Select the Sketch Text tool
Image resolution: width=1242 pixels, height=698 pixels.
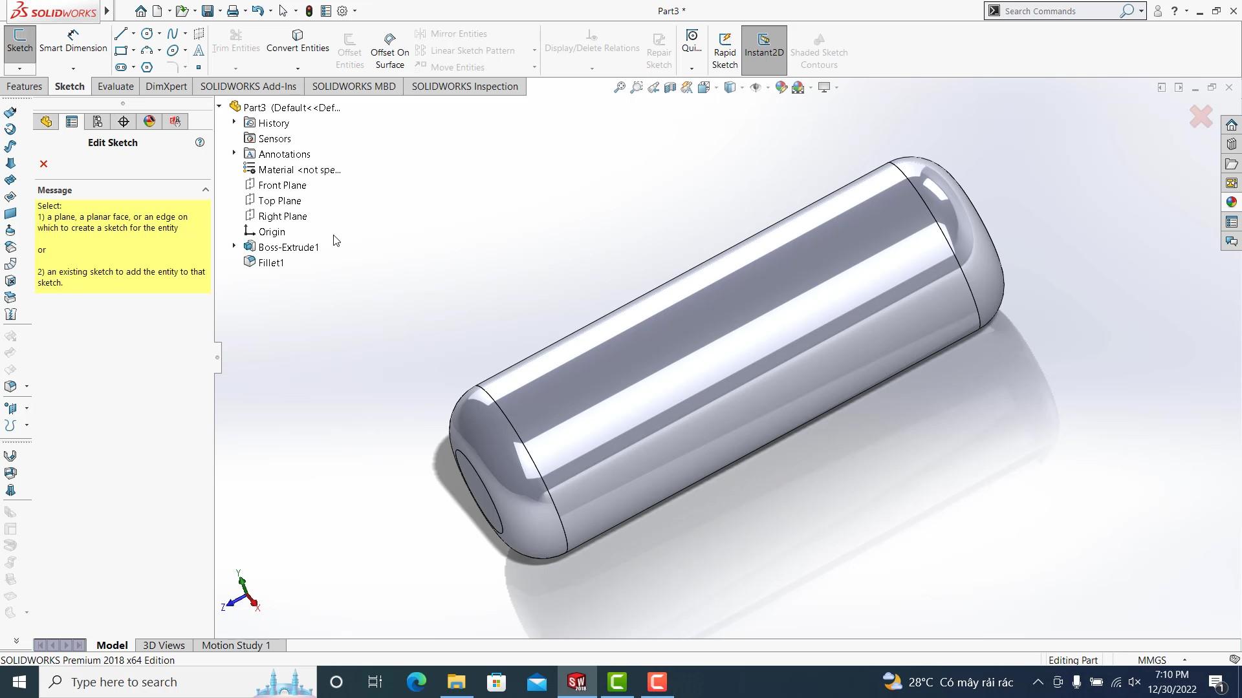click(199, 50)
